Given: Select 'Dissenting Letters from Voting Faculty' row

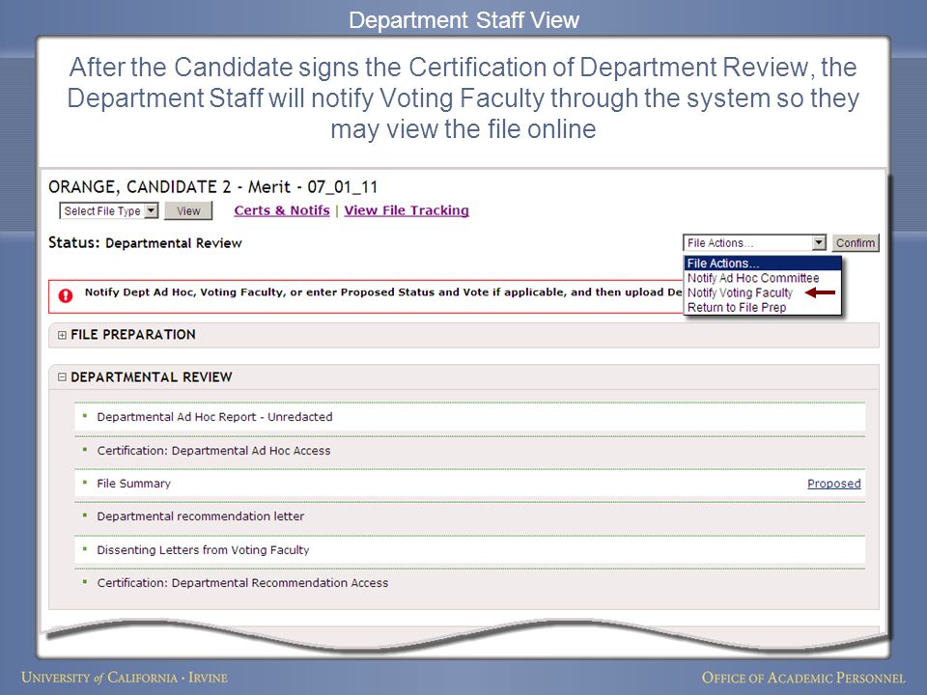Looking at the screenshot, I should pos(469,549).
